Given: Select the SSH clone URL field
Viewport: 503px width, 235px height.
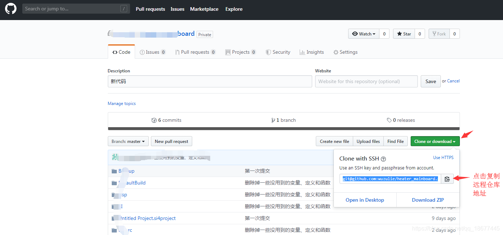Looking at the screenshot, I should point(390,179).
